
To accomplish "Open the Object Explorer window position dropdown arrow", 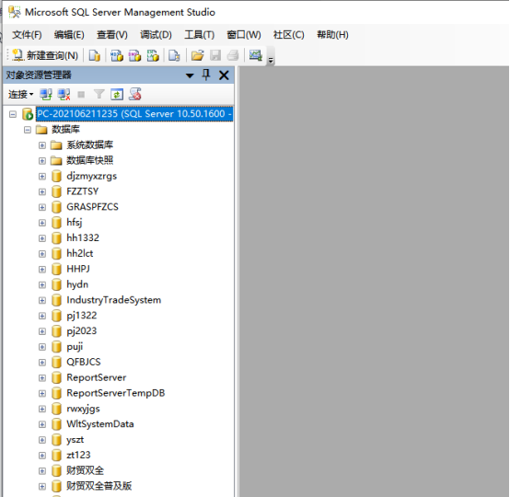I will pos(190,75).
